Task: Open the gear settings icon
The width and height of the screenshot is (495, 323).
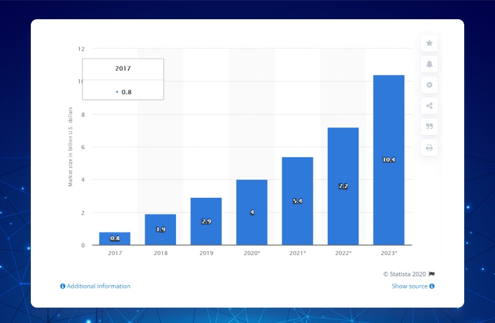Action: coord(429,85)
